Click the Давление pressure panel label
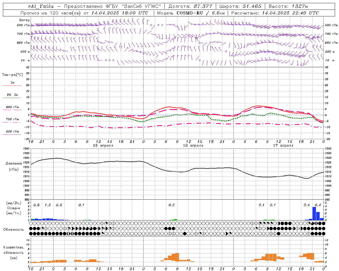The width and height of the screenshot is (339, 271). pyautogui.click(x=14, y=164)
